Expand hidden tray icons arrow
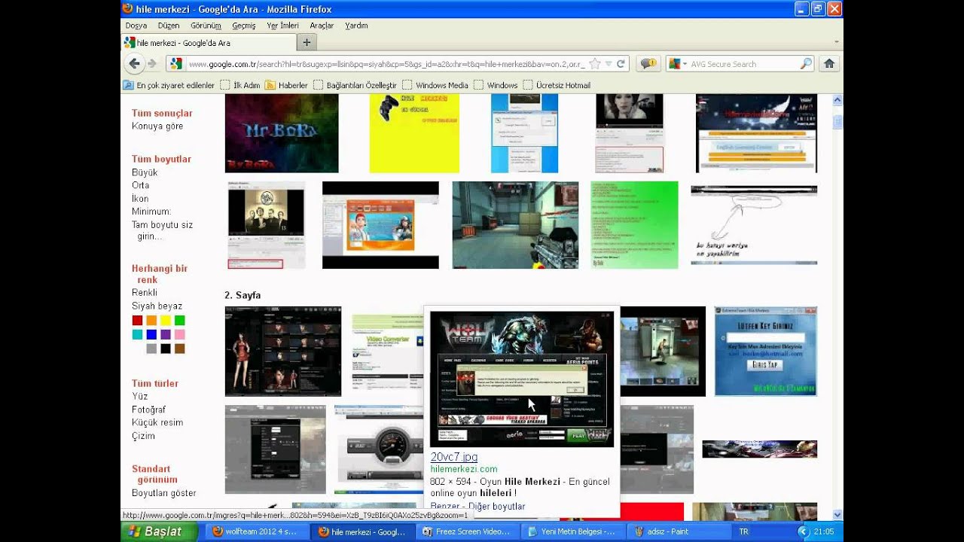The width and height of the screenshot is (964, 542). 803,531
